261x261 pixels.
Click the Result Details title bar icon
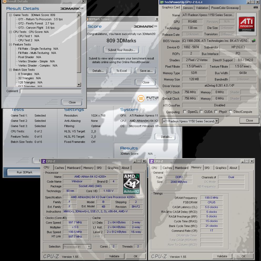point(5,1)
